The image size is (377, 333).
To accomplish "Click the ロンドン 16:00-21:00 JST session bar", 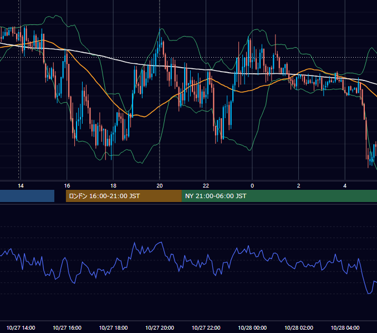I will pos(124,196).
